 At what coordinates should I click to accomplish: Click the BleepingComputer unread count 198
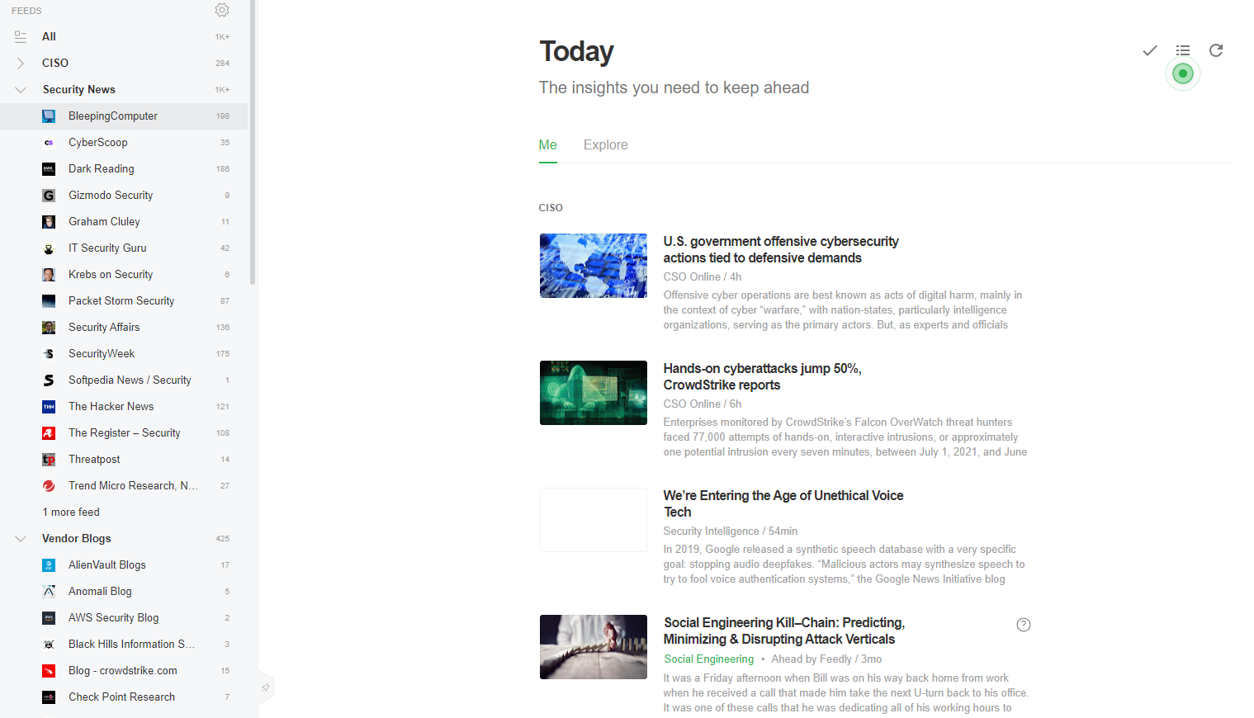(223, 116)
